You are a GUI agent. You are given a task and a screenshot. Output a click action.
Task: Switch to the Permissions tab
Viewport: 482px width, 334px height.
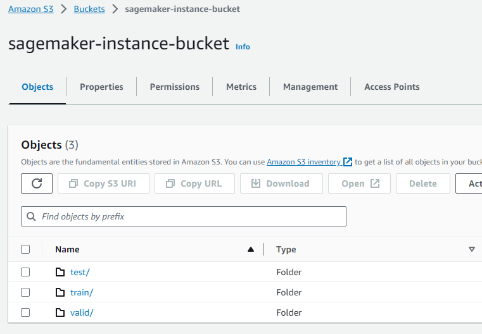174,87
